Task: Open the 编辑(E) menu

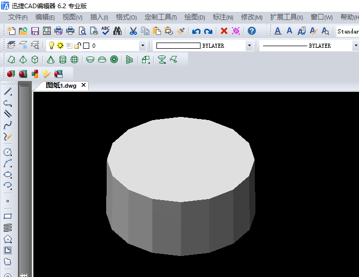Action: coord(45,17)
